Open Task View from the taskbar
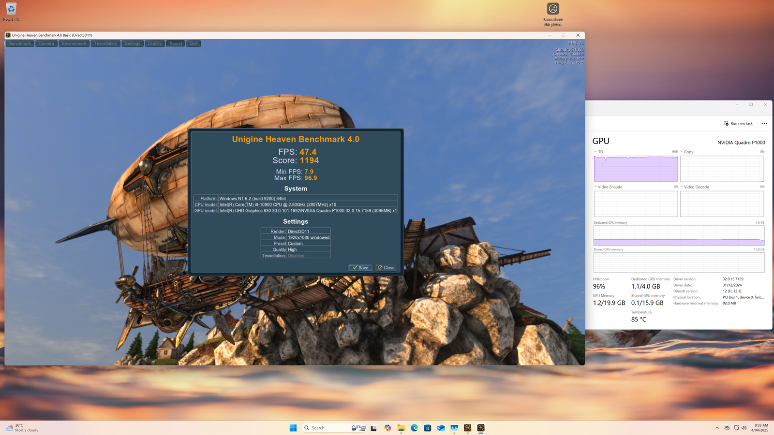Viewport: 774px width, 435px height. pyautogui.click(x=373, y=428)
